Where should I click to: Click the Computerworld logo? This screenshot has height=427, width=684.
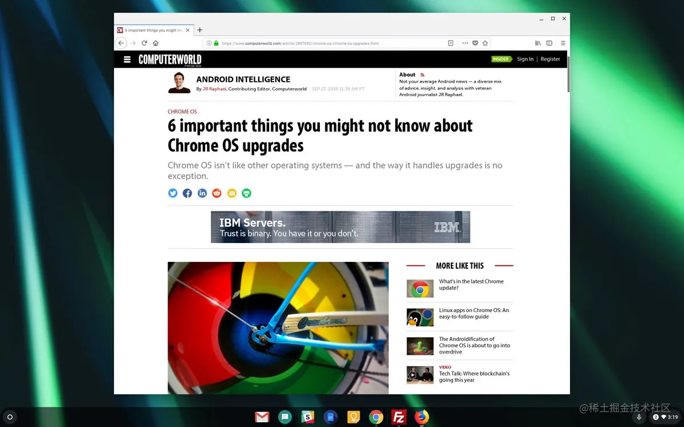click(170, 60)
